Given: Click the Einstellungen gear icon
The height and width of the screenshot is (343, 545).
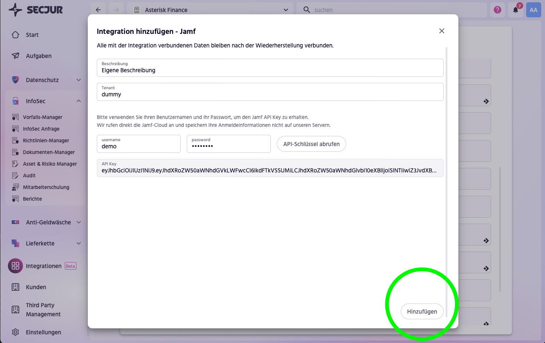Looking at the screenshot, I should (15, 332).
